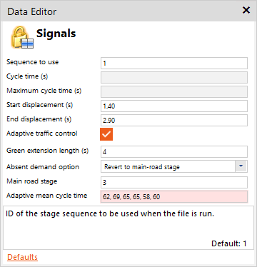Click the Signals heading text
Viewport: 257px width, 267px height.
point(56,34)
